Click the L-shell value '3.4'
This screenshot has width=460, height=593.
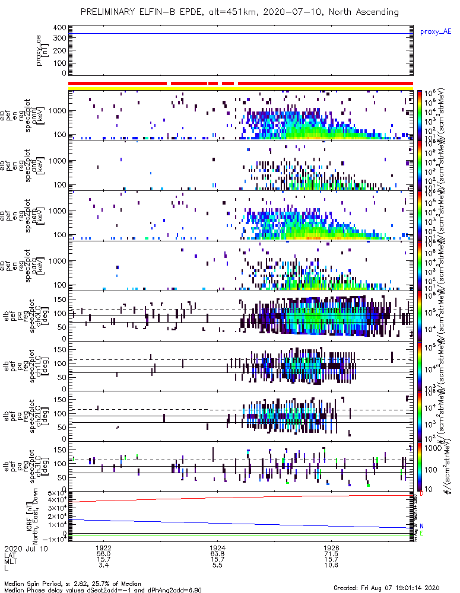[x=103, y=565]
